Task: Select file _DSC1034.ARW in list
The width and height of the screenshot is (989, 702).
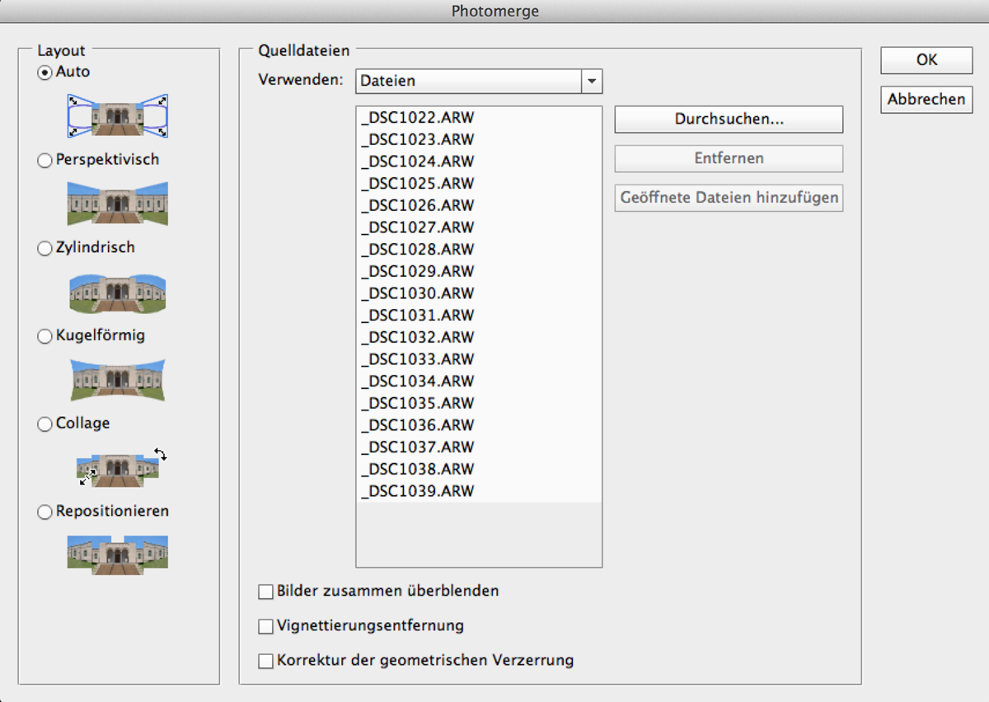Action: [479, 381]
